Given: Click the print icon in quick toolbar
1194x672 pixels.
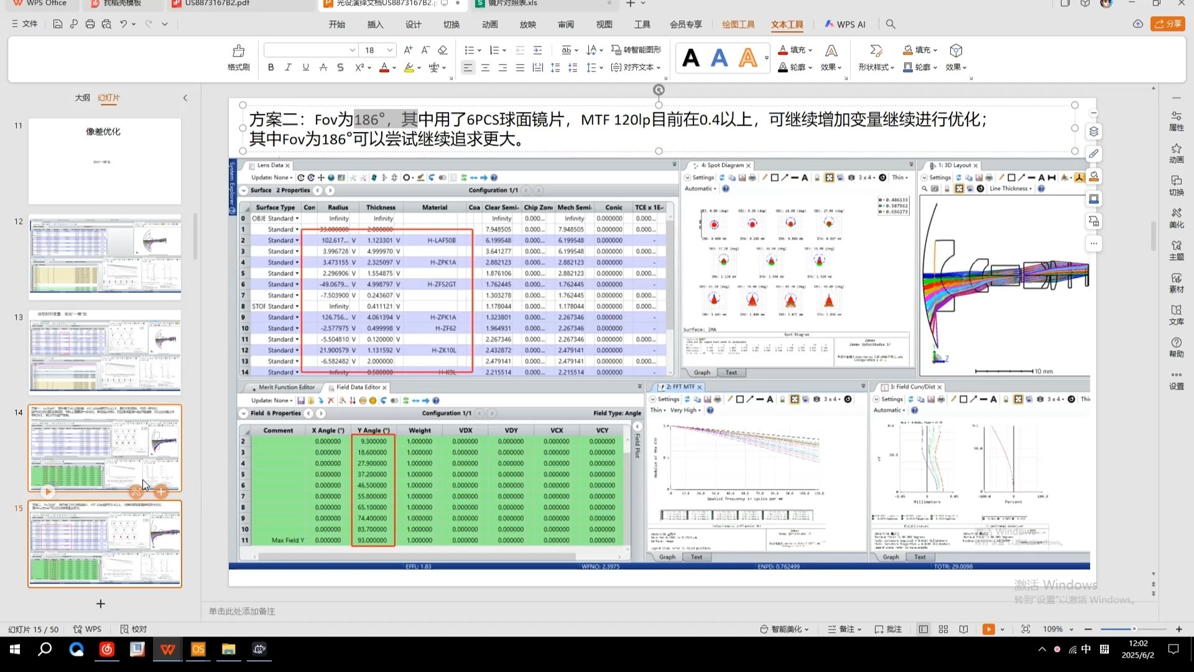Looking at the screenshot, I should (90, 24).
